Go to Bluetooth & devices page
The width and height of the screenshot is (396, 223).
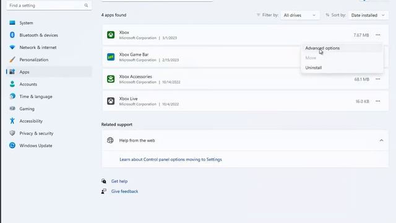click(49, 35)
